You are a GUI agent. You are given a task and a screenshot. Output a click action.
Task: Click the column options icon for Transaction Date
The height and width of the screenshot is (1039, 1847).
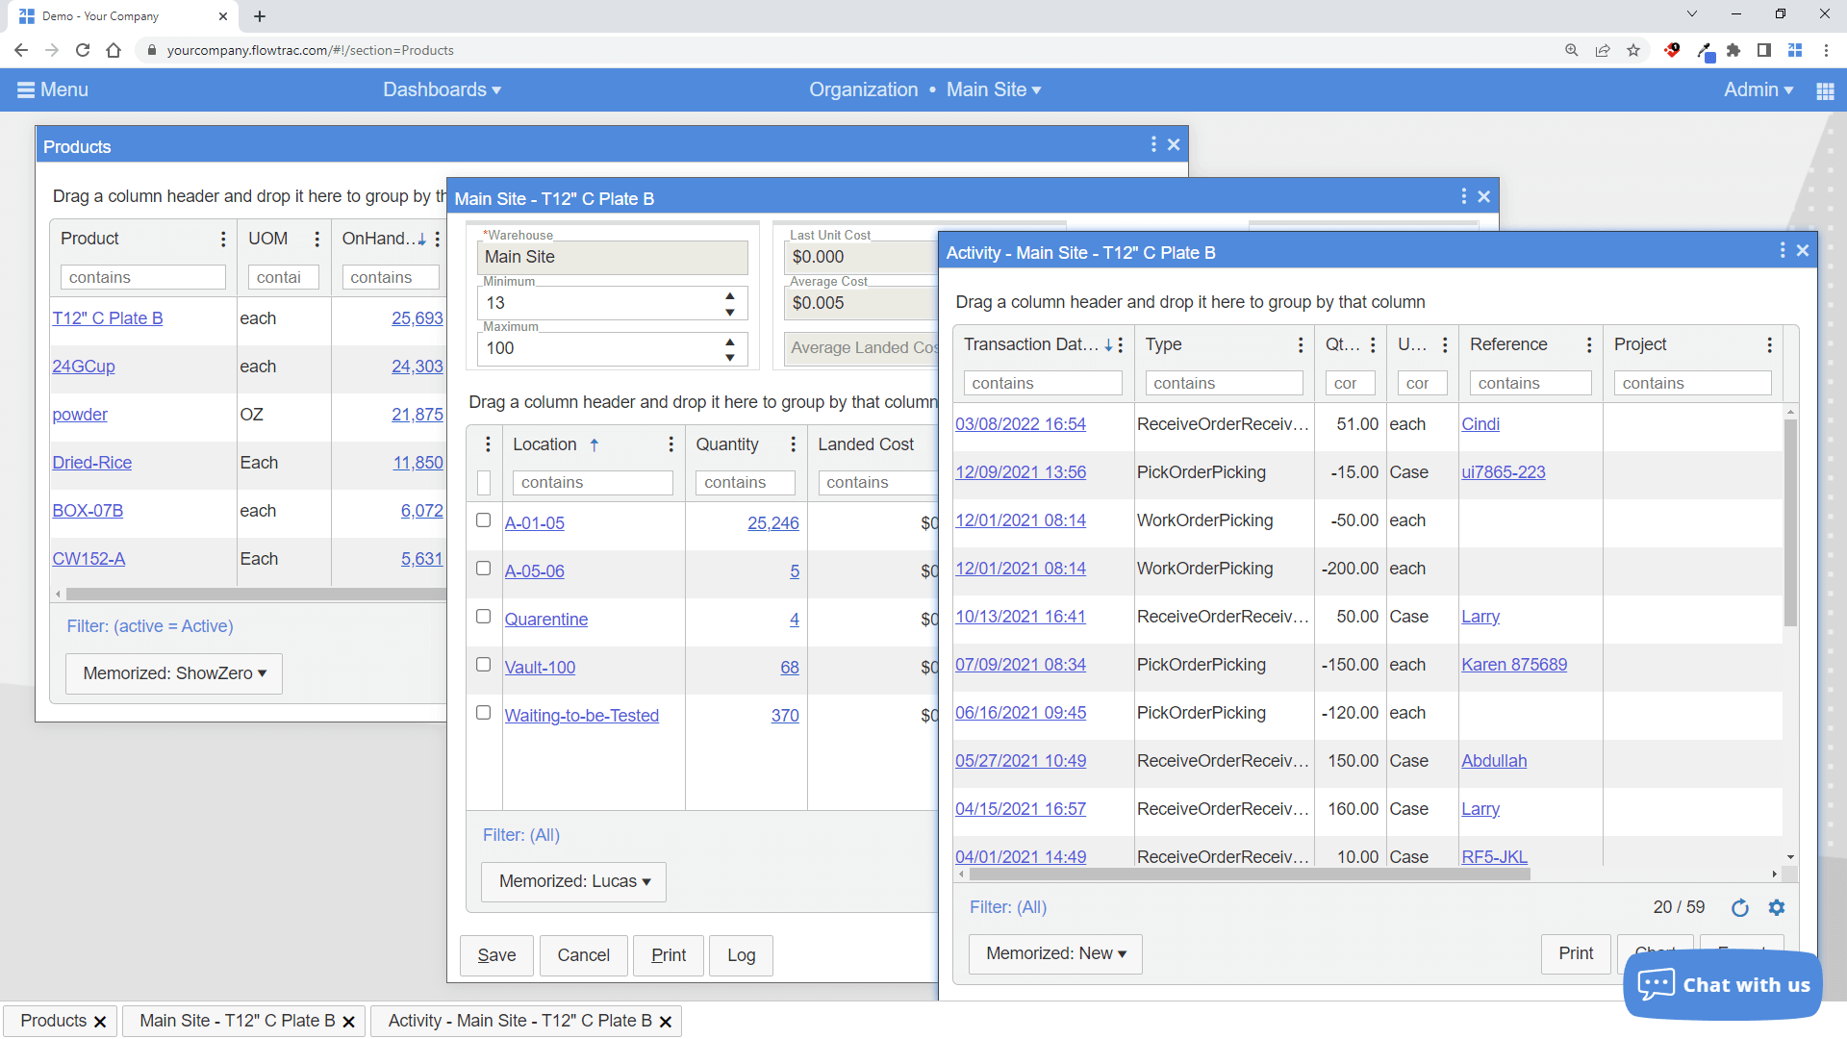click(x=1118, y=343)
